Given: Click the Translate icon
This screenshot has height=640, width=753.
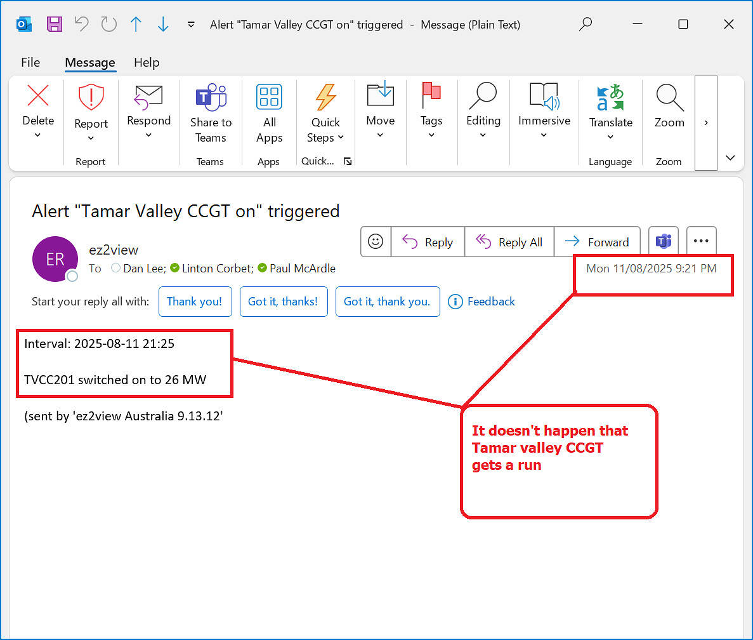Looking at the screenshot, I should point(610,98).
